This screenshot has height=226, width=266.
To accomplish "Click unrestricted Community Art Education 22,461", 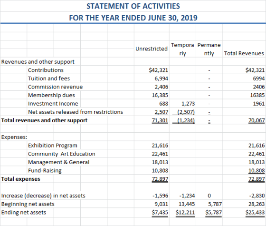I will (160, 154).
